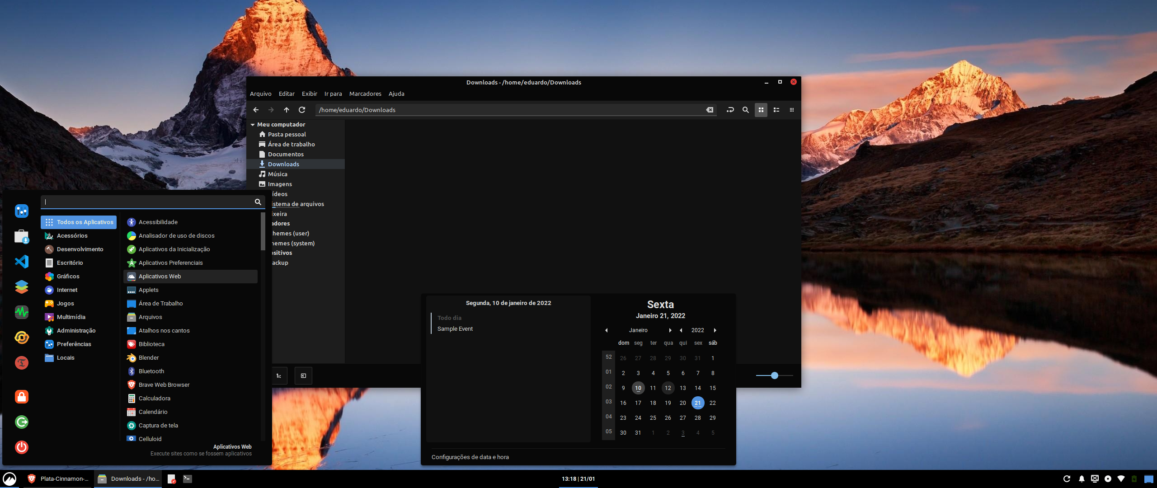This screenshot has width=1157, height=488.
Task: Select the Internet category in menu
Action: tap(67, 290)
